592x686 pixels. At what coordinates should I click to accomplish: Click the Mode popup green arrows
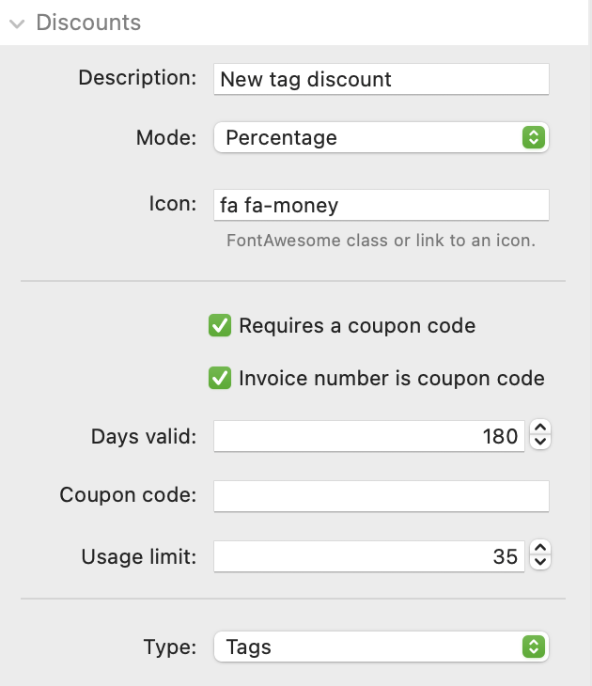tap(533, 138)
